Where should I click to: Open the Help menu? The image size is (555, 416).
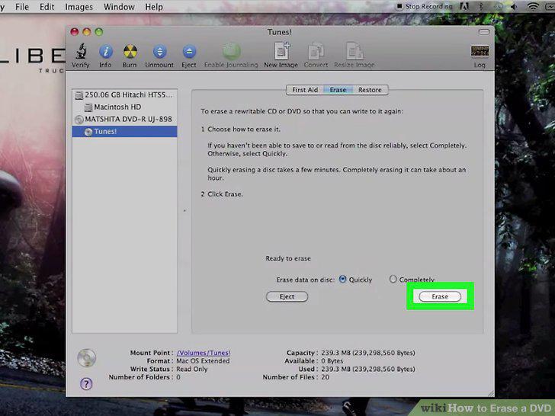tap(154, 7)
